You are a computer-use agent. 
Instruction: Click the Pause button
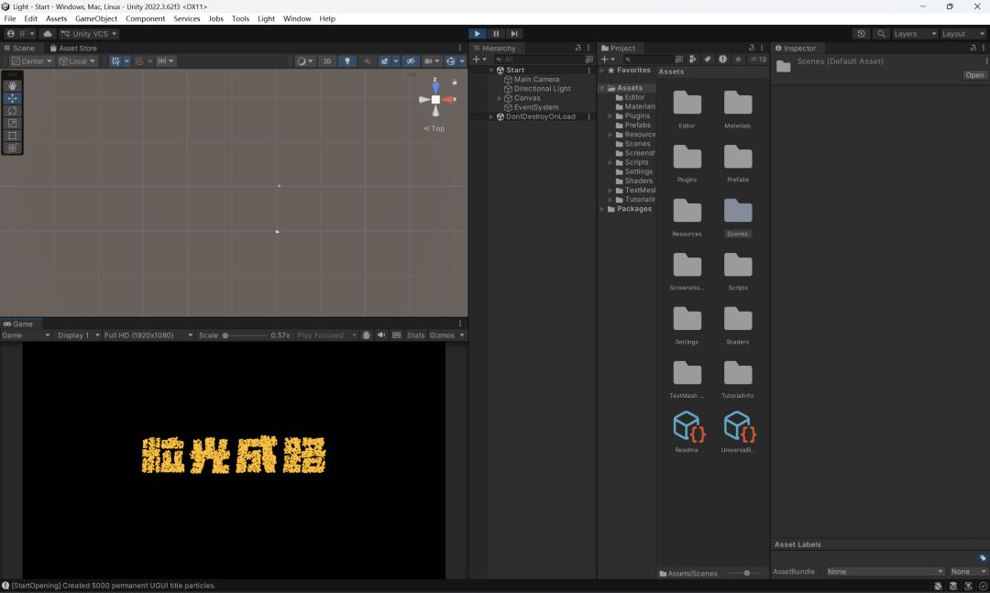point(496,34)
